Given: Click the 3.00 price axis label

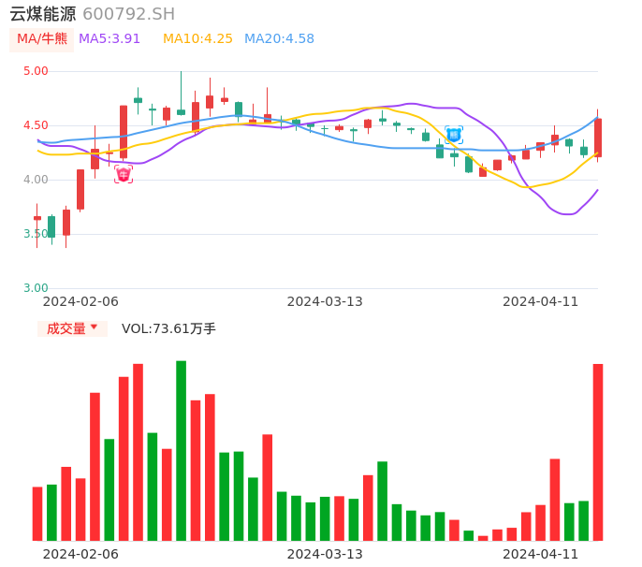Looking at the screenshot, I should tap(36, 288).
